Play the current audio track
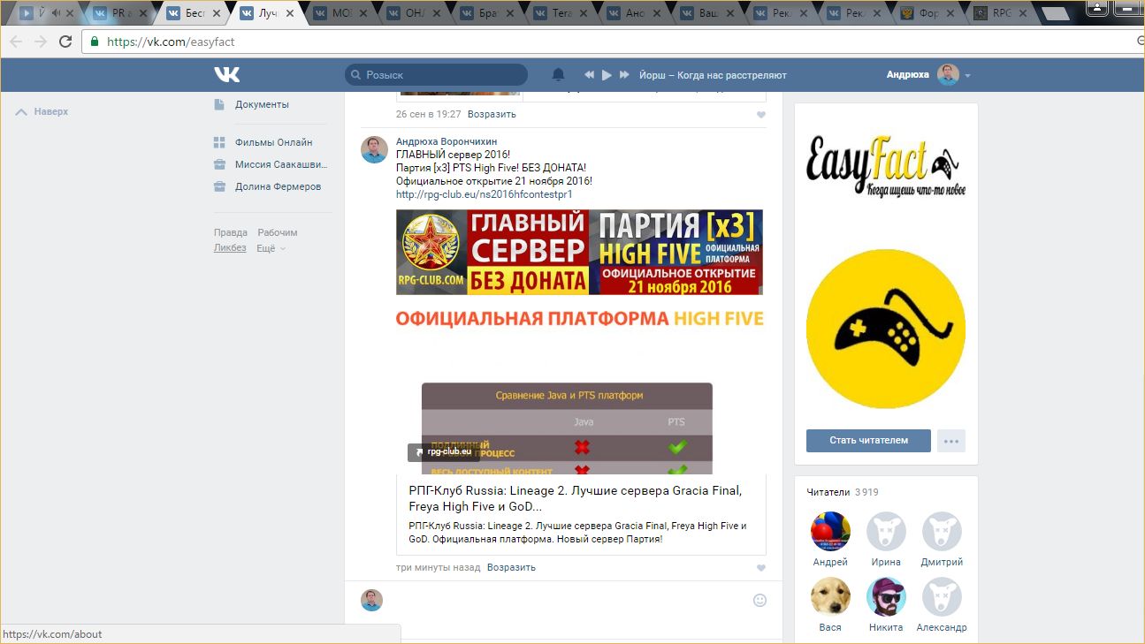This screenshot has height=644, width=1145. tap(607, 75)
